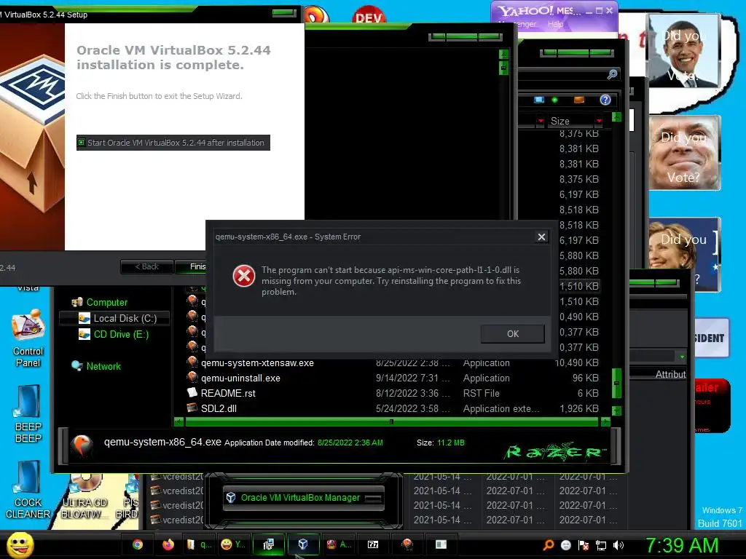Open the COCK CLEANER desktop icon
This screenshot has width=746, height=559.
28,490
